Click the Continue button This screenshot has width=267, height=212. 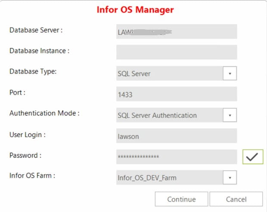182,199
